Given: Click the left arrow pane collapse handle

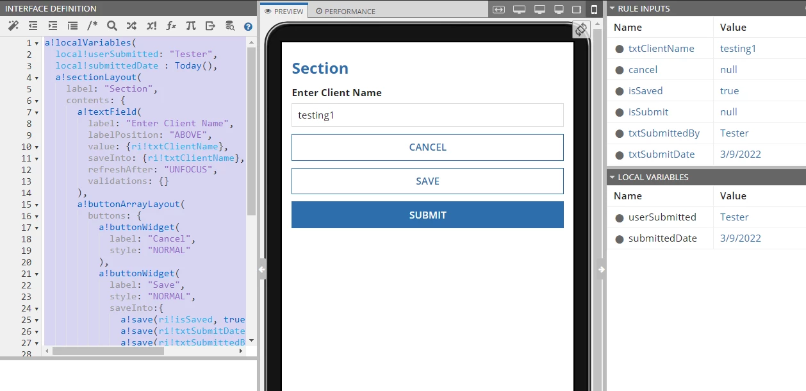Looking at the screenshot, I should pyautogui.click(x=262, y=270).
